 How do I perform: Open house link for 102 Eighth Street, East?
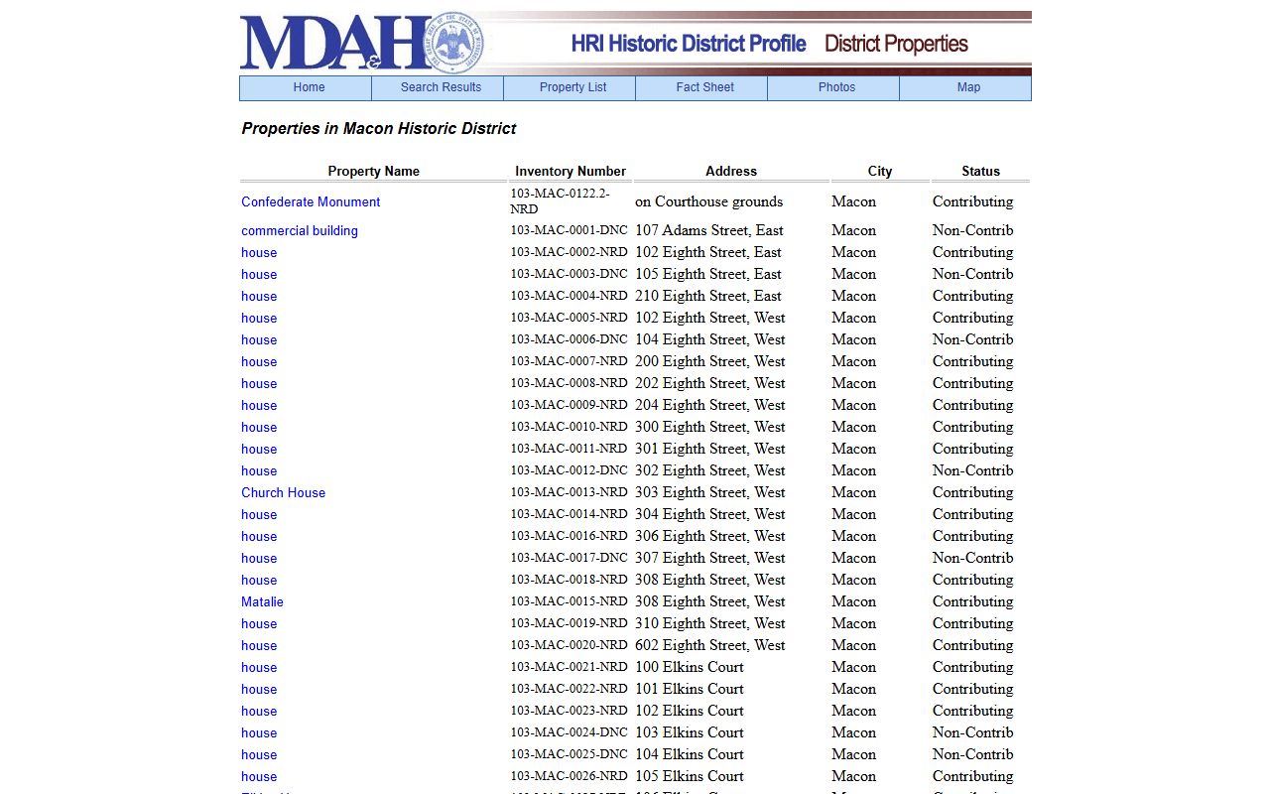[x=259, y=252]
